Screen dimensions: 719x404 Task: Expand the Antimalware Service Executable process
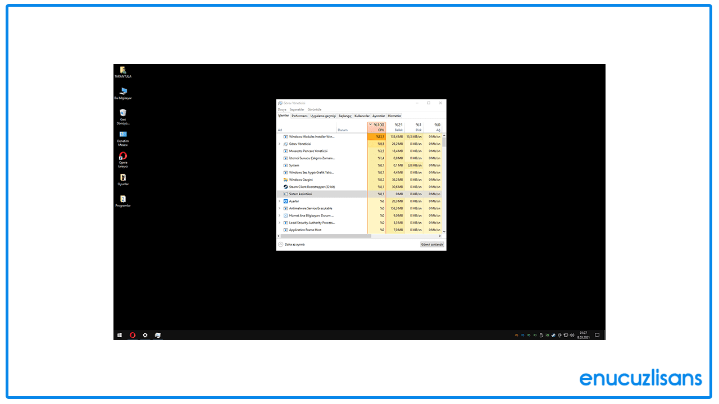point(279,208)
